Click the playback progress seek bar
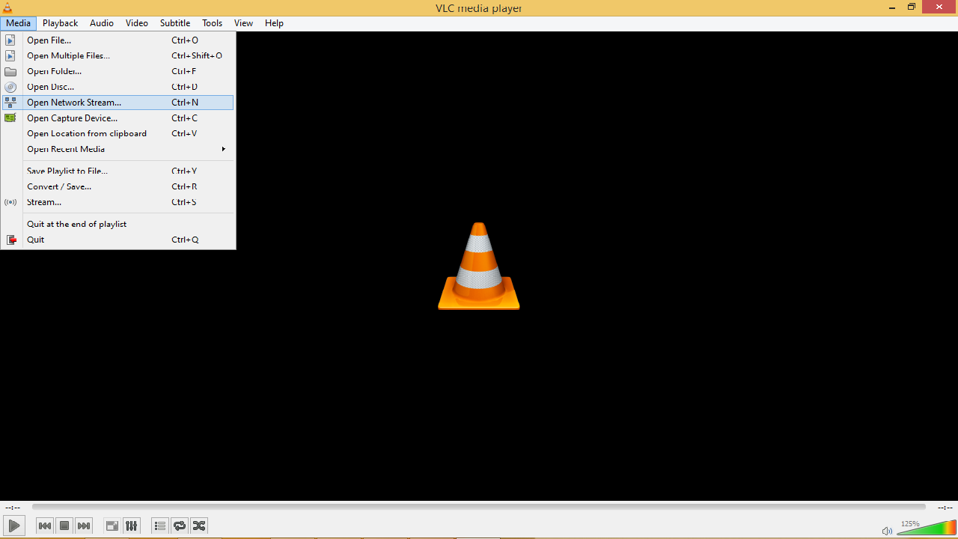958x539 pixels. pyautogui.click(x=479, y=507)
